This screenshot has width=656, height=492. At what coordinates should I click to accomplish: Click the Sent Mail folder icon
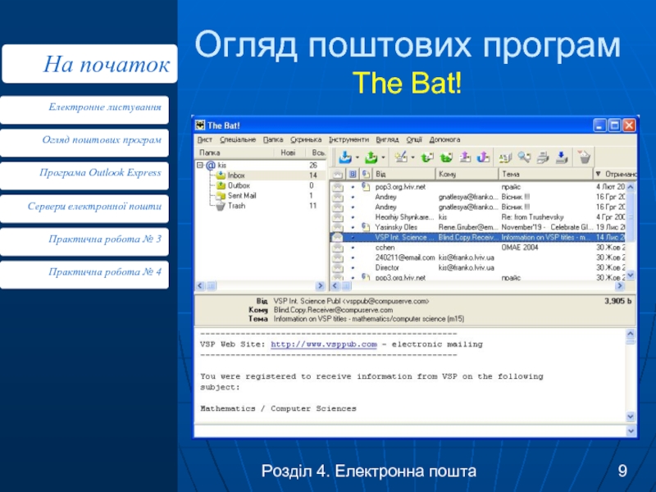(221, 195)
